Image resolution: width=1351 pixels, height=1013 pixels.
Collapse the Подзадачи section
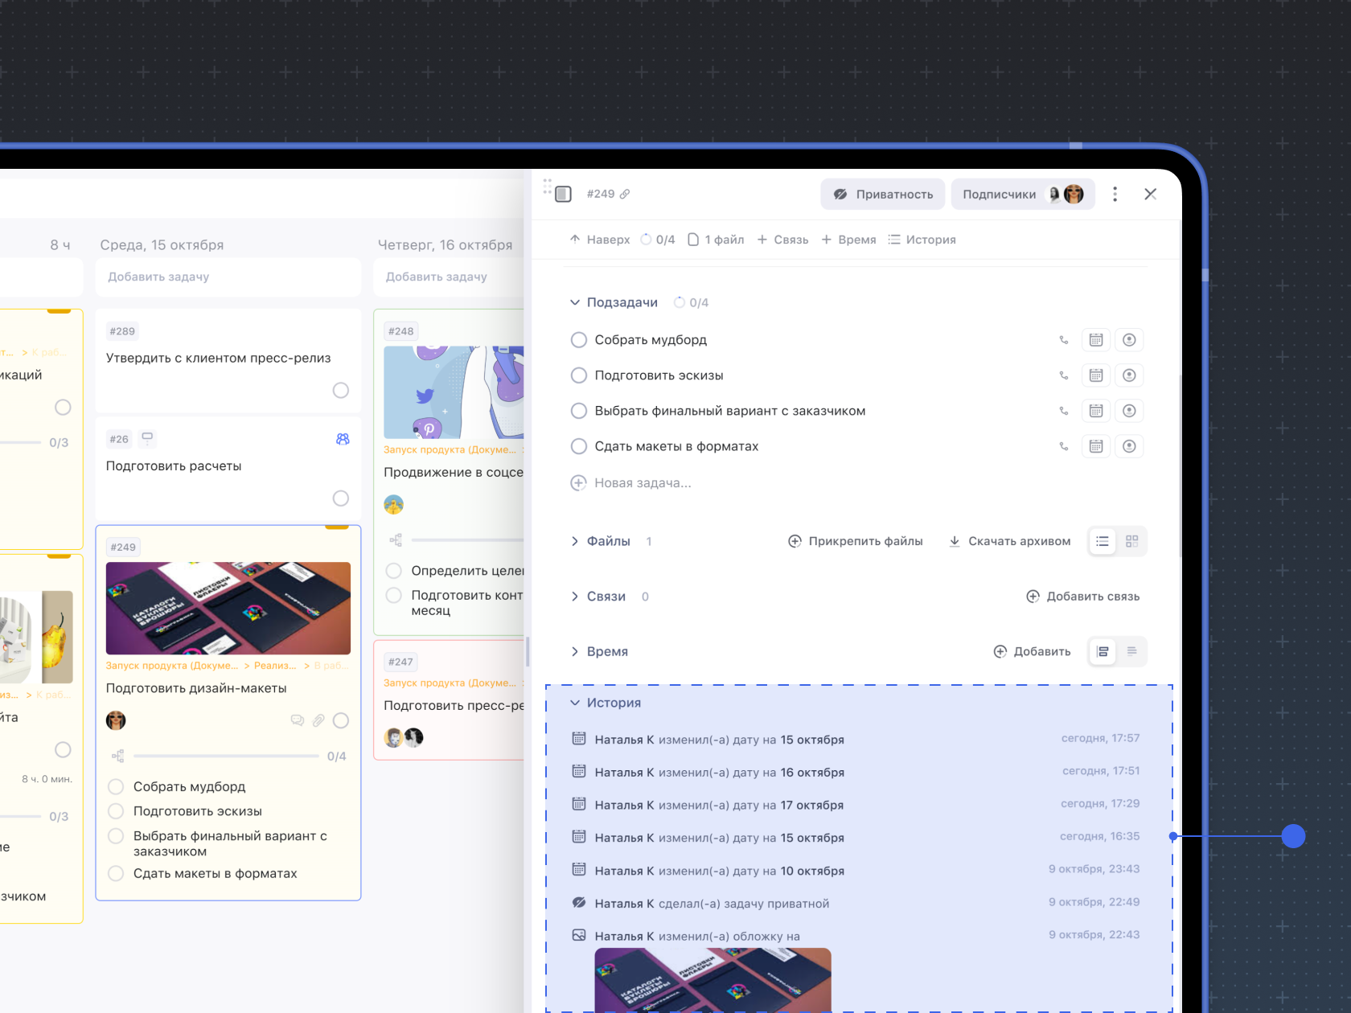click(575, 303)
